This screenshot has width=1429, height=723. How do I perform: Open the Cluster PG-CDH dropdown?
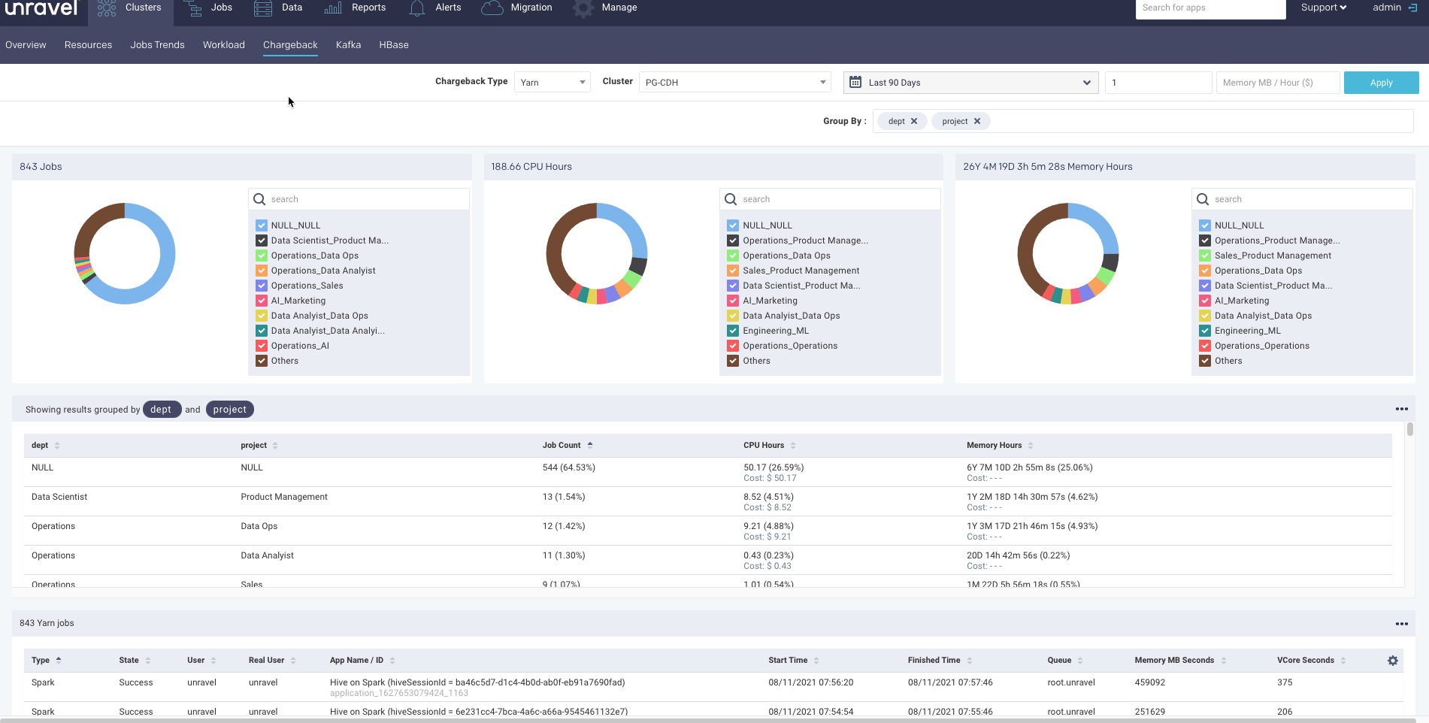coord(735,83)
